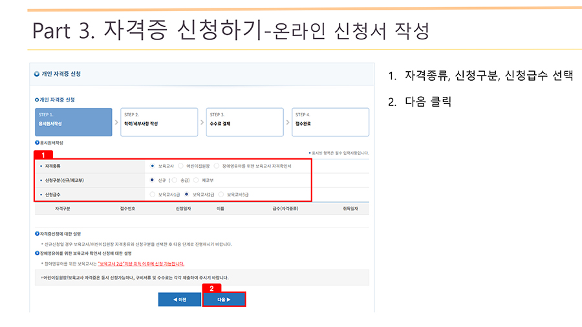
Task: Choose 보육교사3급 as 신청급수
Action: [x=221, y=195]
